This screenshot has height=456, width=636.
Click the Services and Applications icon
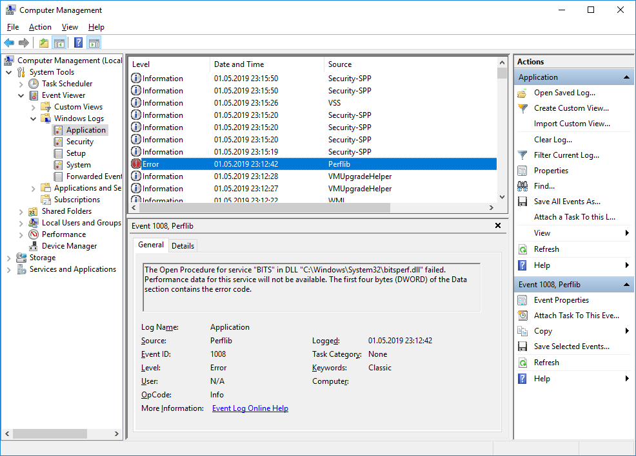21,269
